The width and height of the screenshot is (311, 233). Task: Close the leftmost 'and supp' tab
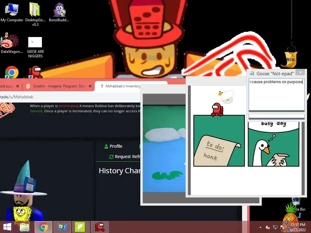18,86
